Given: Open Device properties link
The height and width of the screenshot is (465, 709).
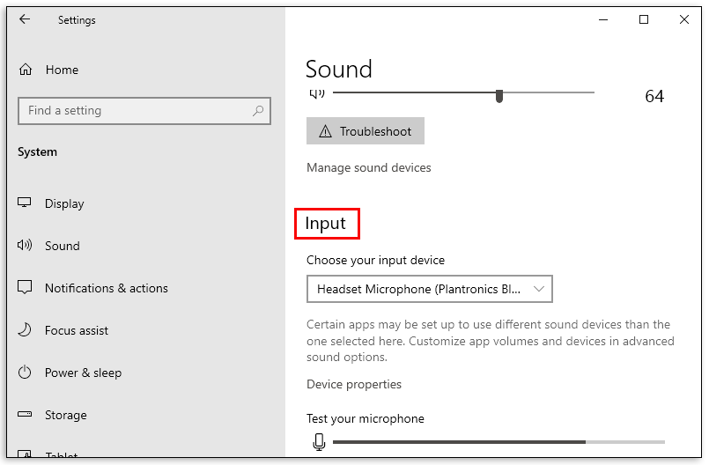Looking at the screenshot, I should click(354, 384).
